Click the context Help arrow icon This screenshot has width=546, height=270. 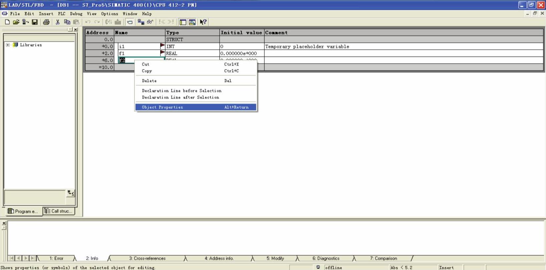point(203,22)
